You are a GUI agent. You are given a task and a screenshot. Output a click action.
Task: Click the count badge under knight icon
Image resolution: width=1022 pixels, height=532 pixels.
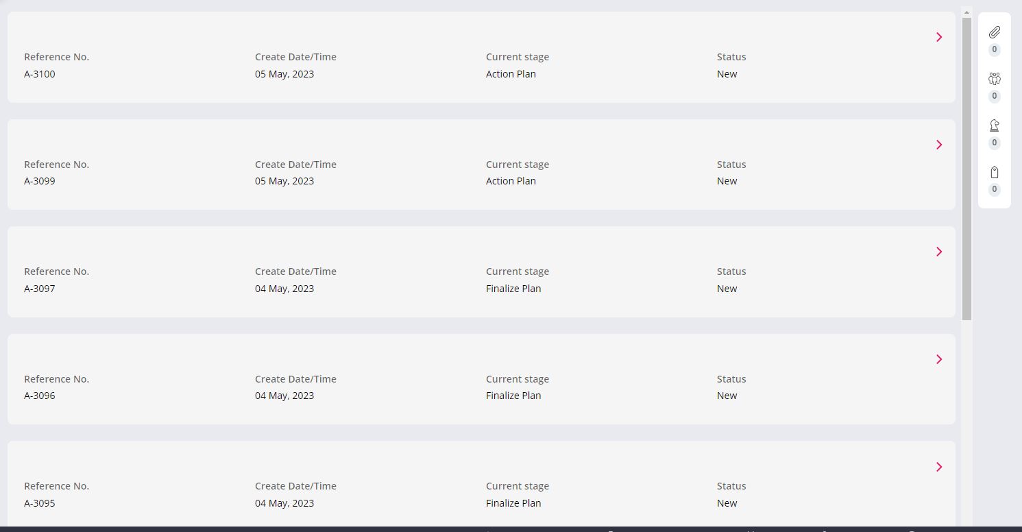click(x=995, y=143)
